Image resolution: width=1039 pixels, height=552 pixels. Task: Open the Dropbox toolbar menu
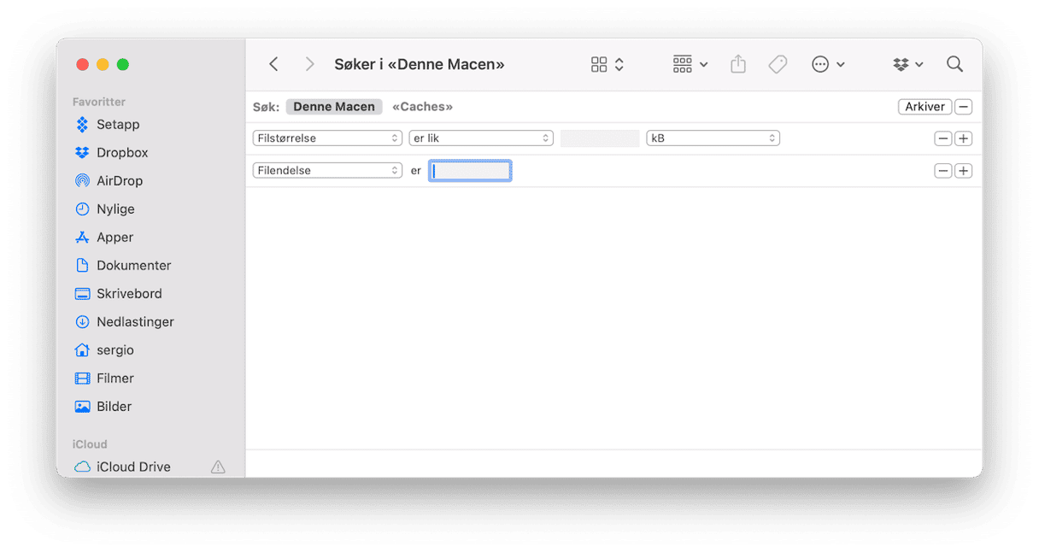point(908,64)
